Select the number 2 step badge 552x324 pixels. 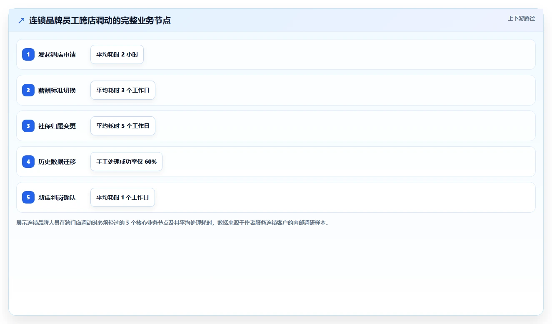(x=28, y=90)
